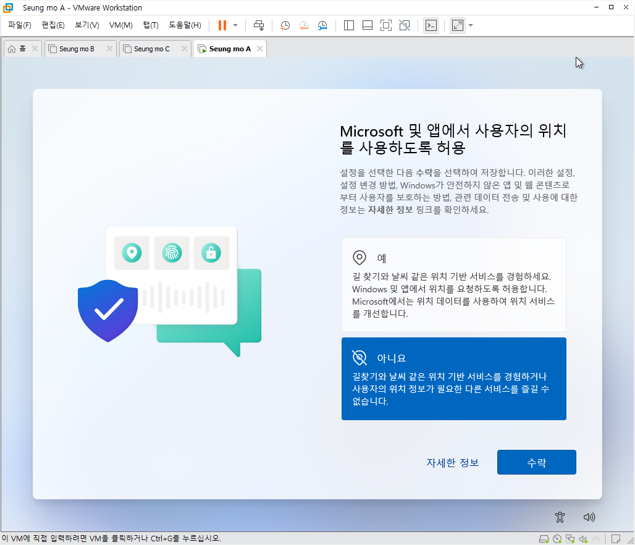This screenshot has width=635, height=545.
Task: Minimize the VMware Workstation window
Action: point(596,7)
